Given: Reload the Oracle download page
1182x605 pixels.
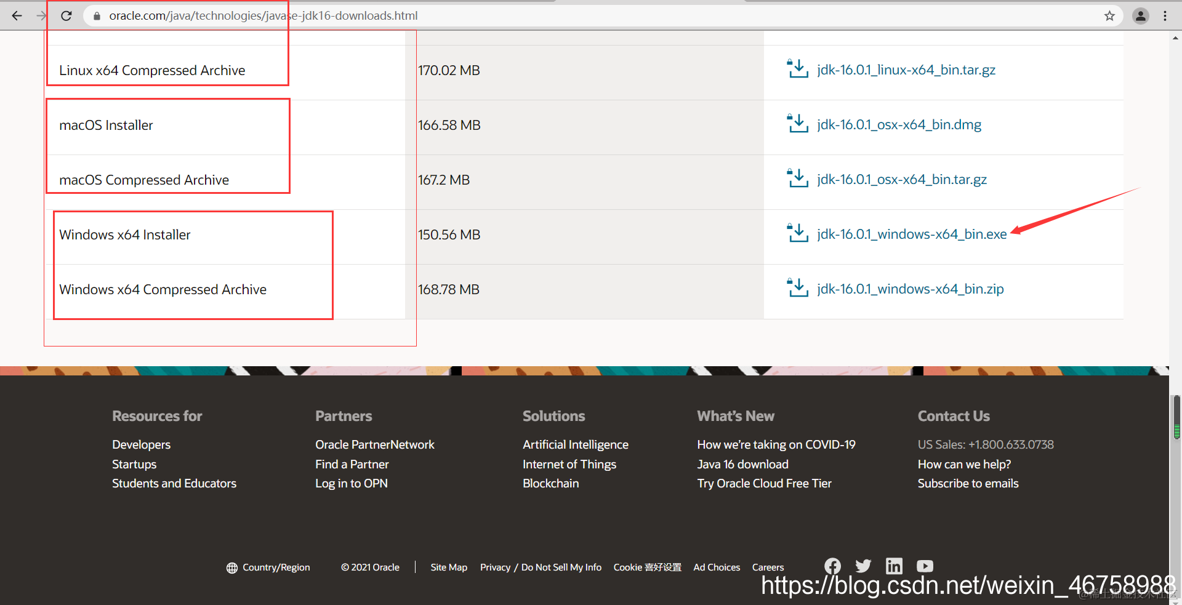Looking at the screenshot, I should pos(66,16).
